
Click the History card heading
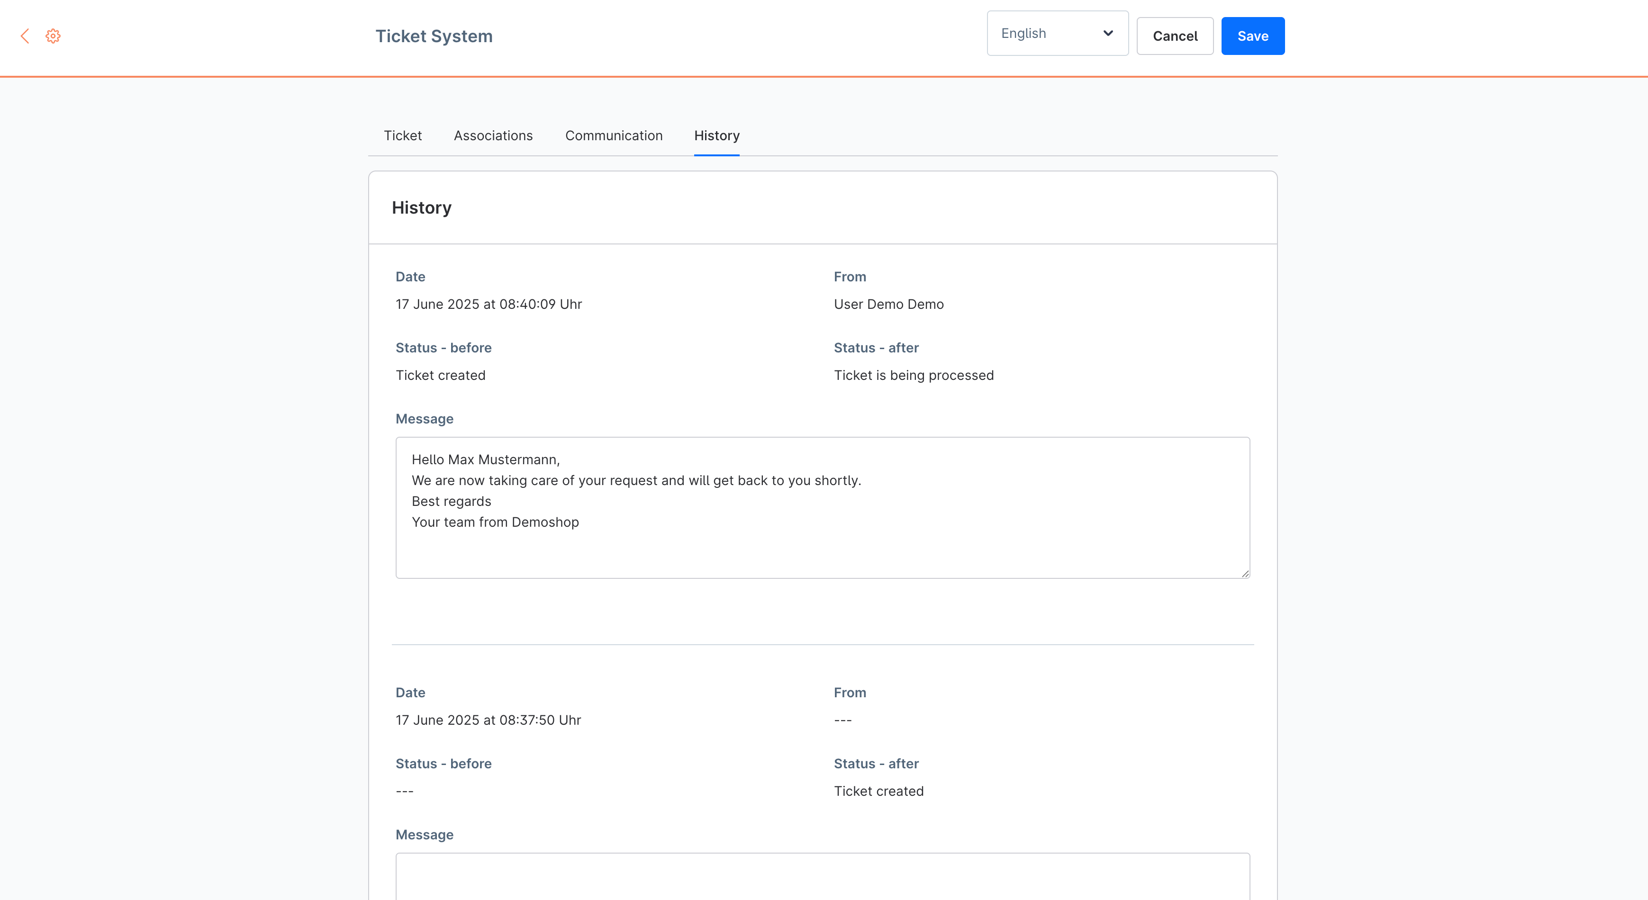click(422, 208)
